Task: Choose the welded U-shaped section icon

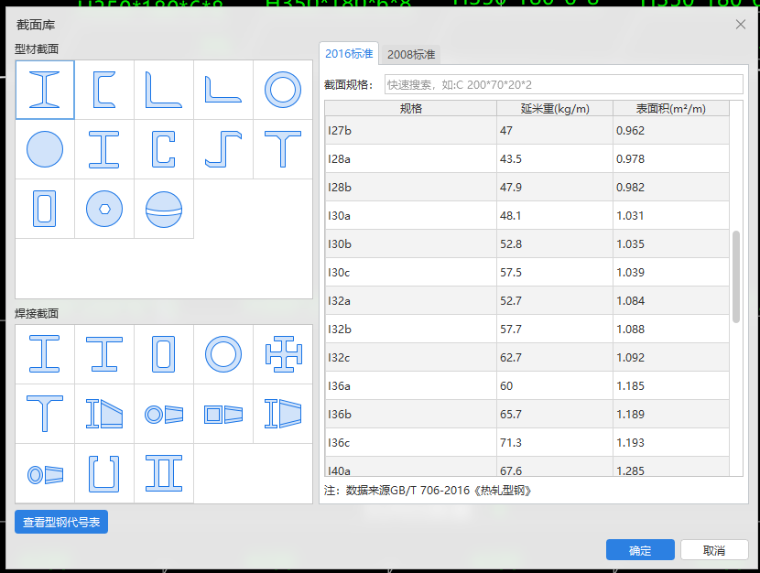Action: coord(104,474)
